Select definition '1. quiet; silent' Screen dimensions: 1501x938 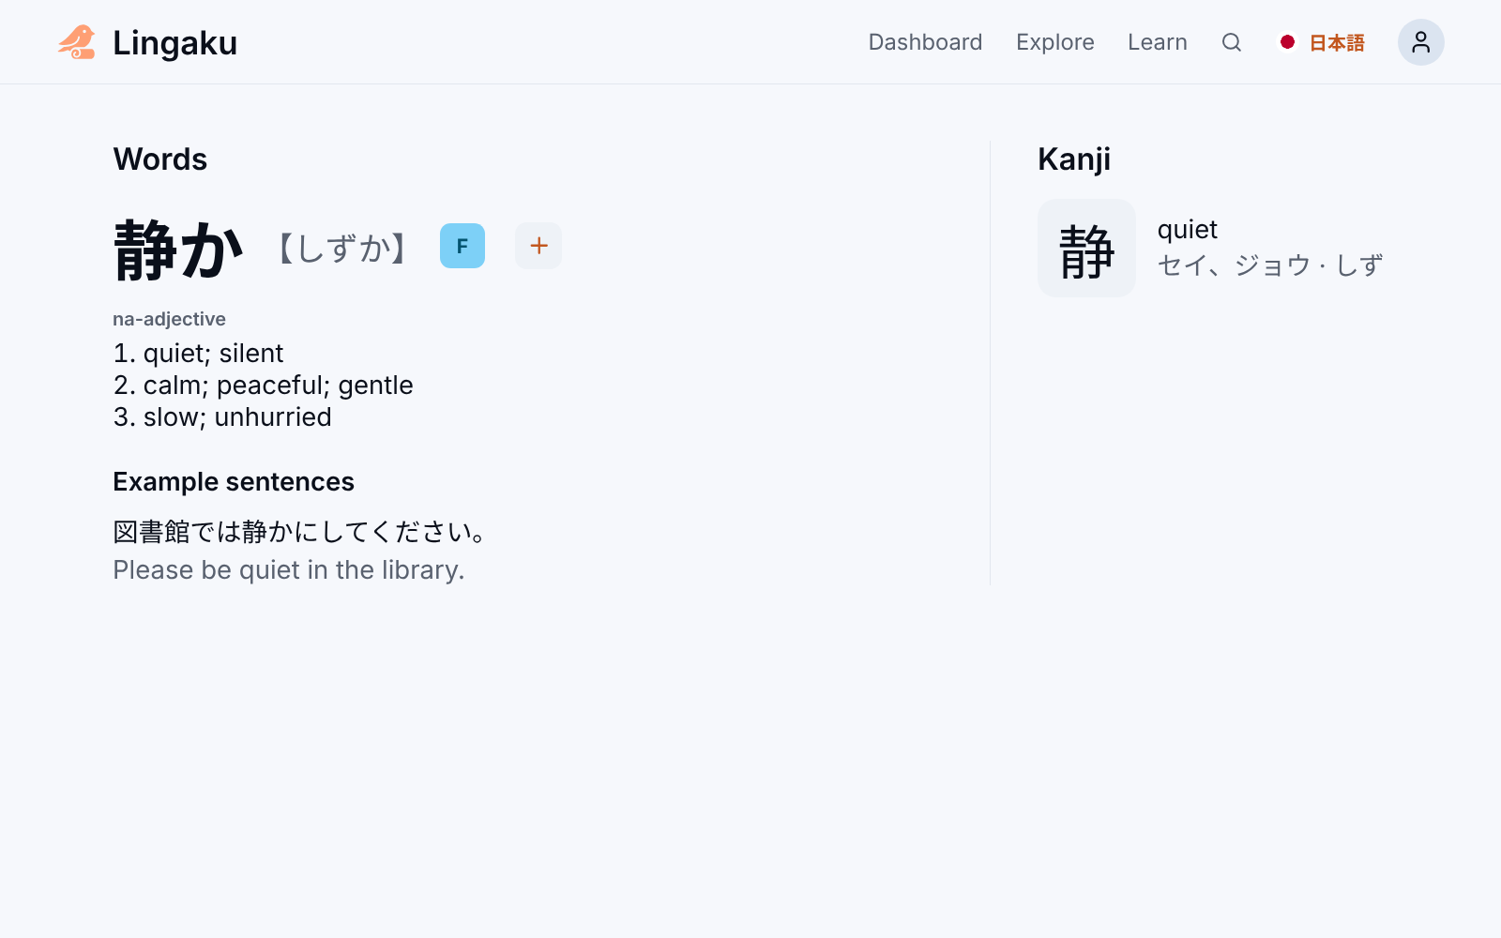pos(198,354)
